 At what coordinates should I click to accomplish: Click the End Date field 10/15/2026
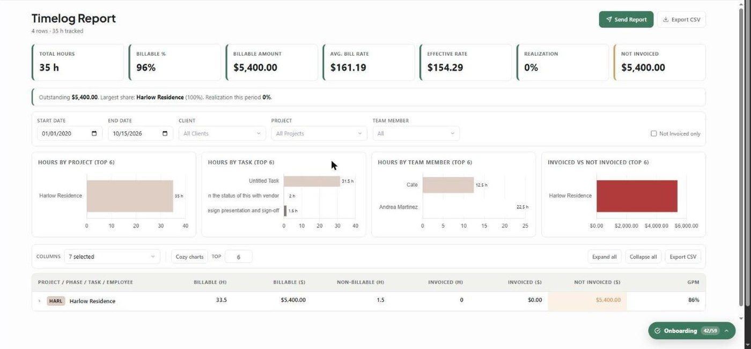click(x=141, y=133)
